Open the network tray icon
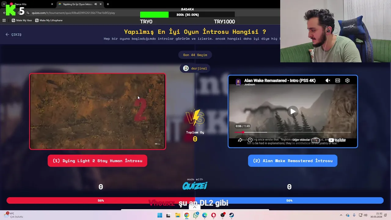Viewport: 391px width, 220px height. click(360, 215)
